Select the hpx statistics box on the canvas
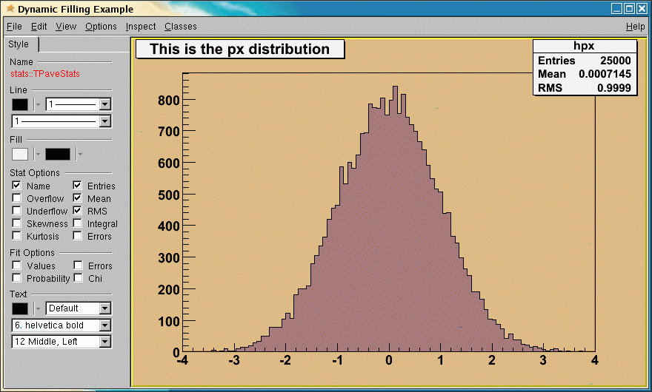 click(584, 67)
